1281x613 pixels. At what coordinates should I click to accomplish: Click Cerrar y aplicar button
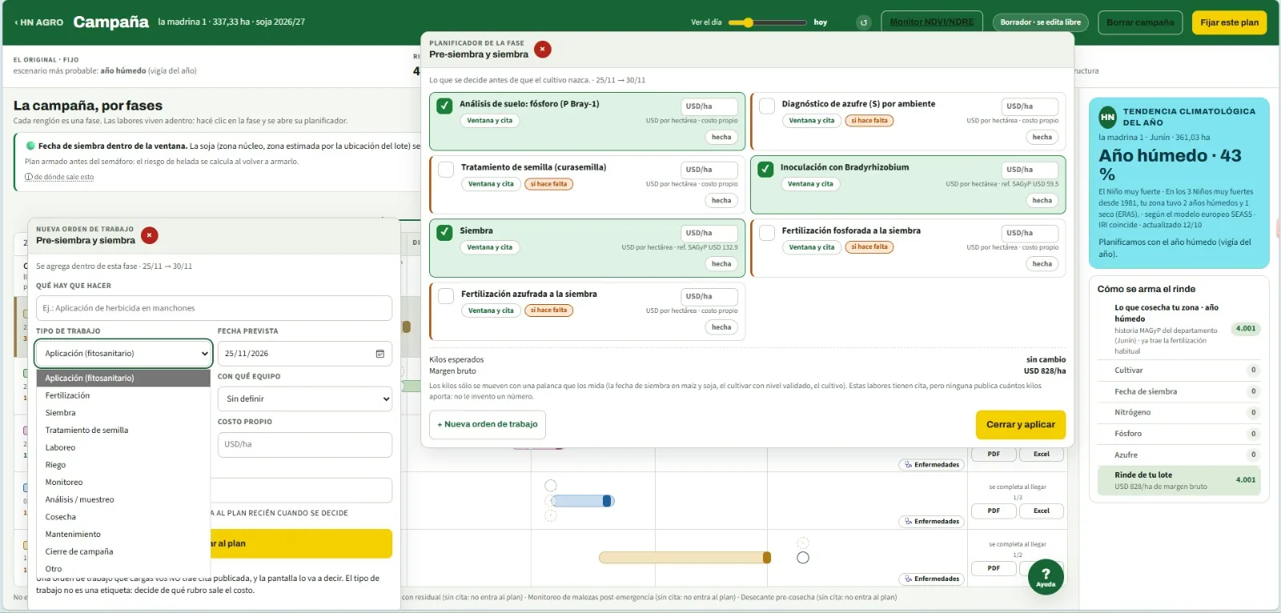point(1021,425)
